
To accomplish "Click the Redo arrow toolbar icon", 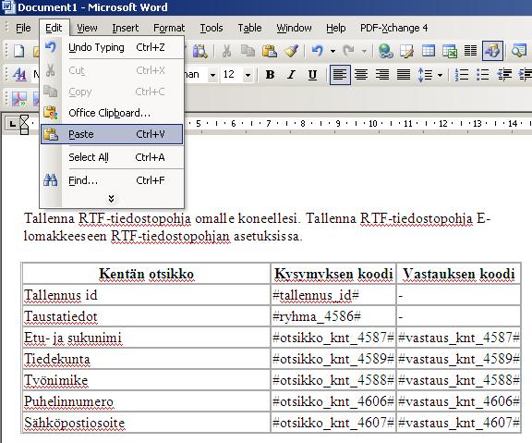I will [x=349, y=51].
